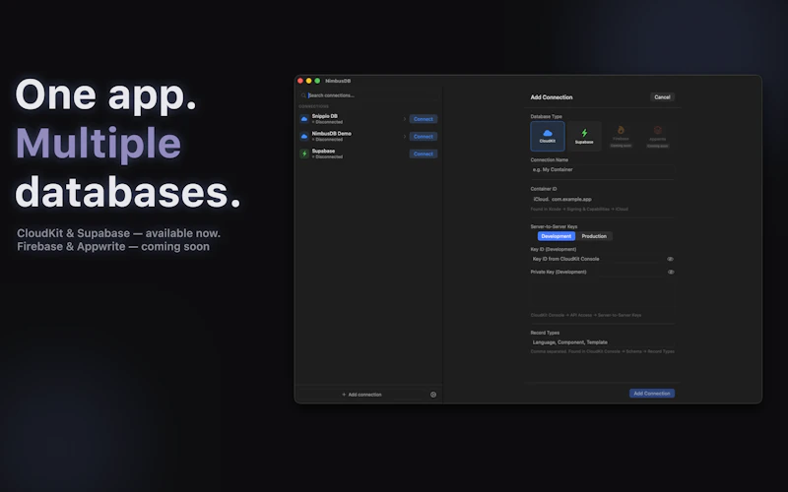Click the Add Connection heading
This screenshot has width=788, height=492.
552,97
